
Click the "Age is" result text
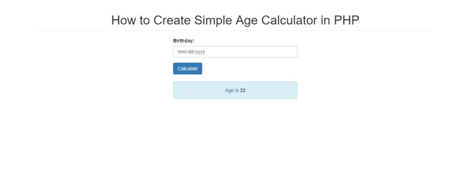click(232, 91)
